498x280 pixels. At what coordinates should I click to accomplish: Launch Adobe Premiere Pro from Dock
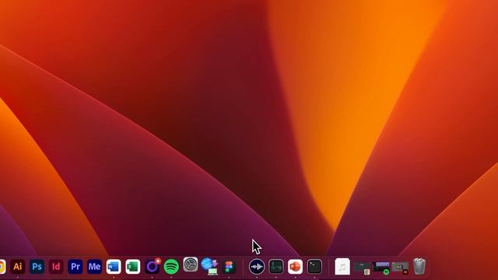tap(75, 266)
